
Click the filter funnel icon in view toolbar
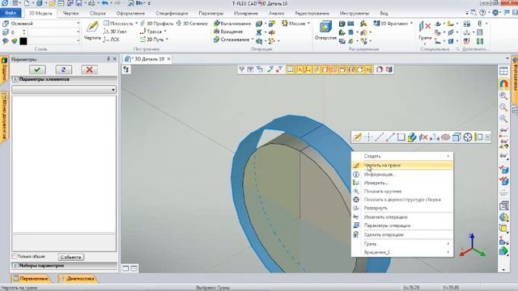tap(242, 70)
